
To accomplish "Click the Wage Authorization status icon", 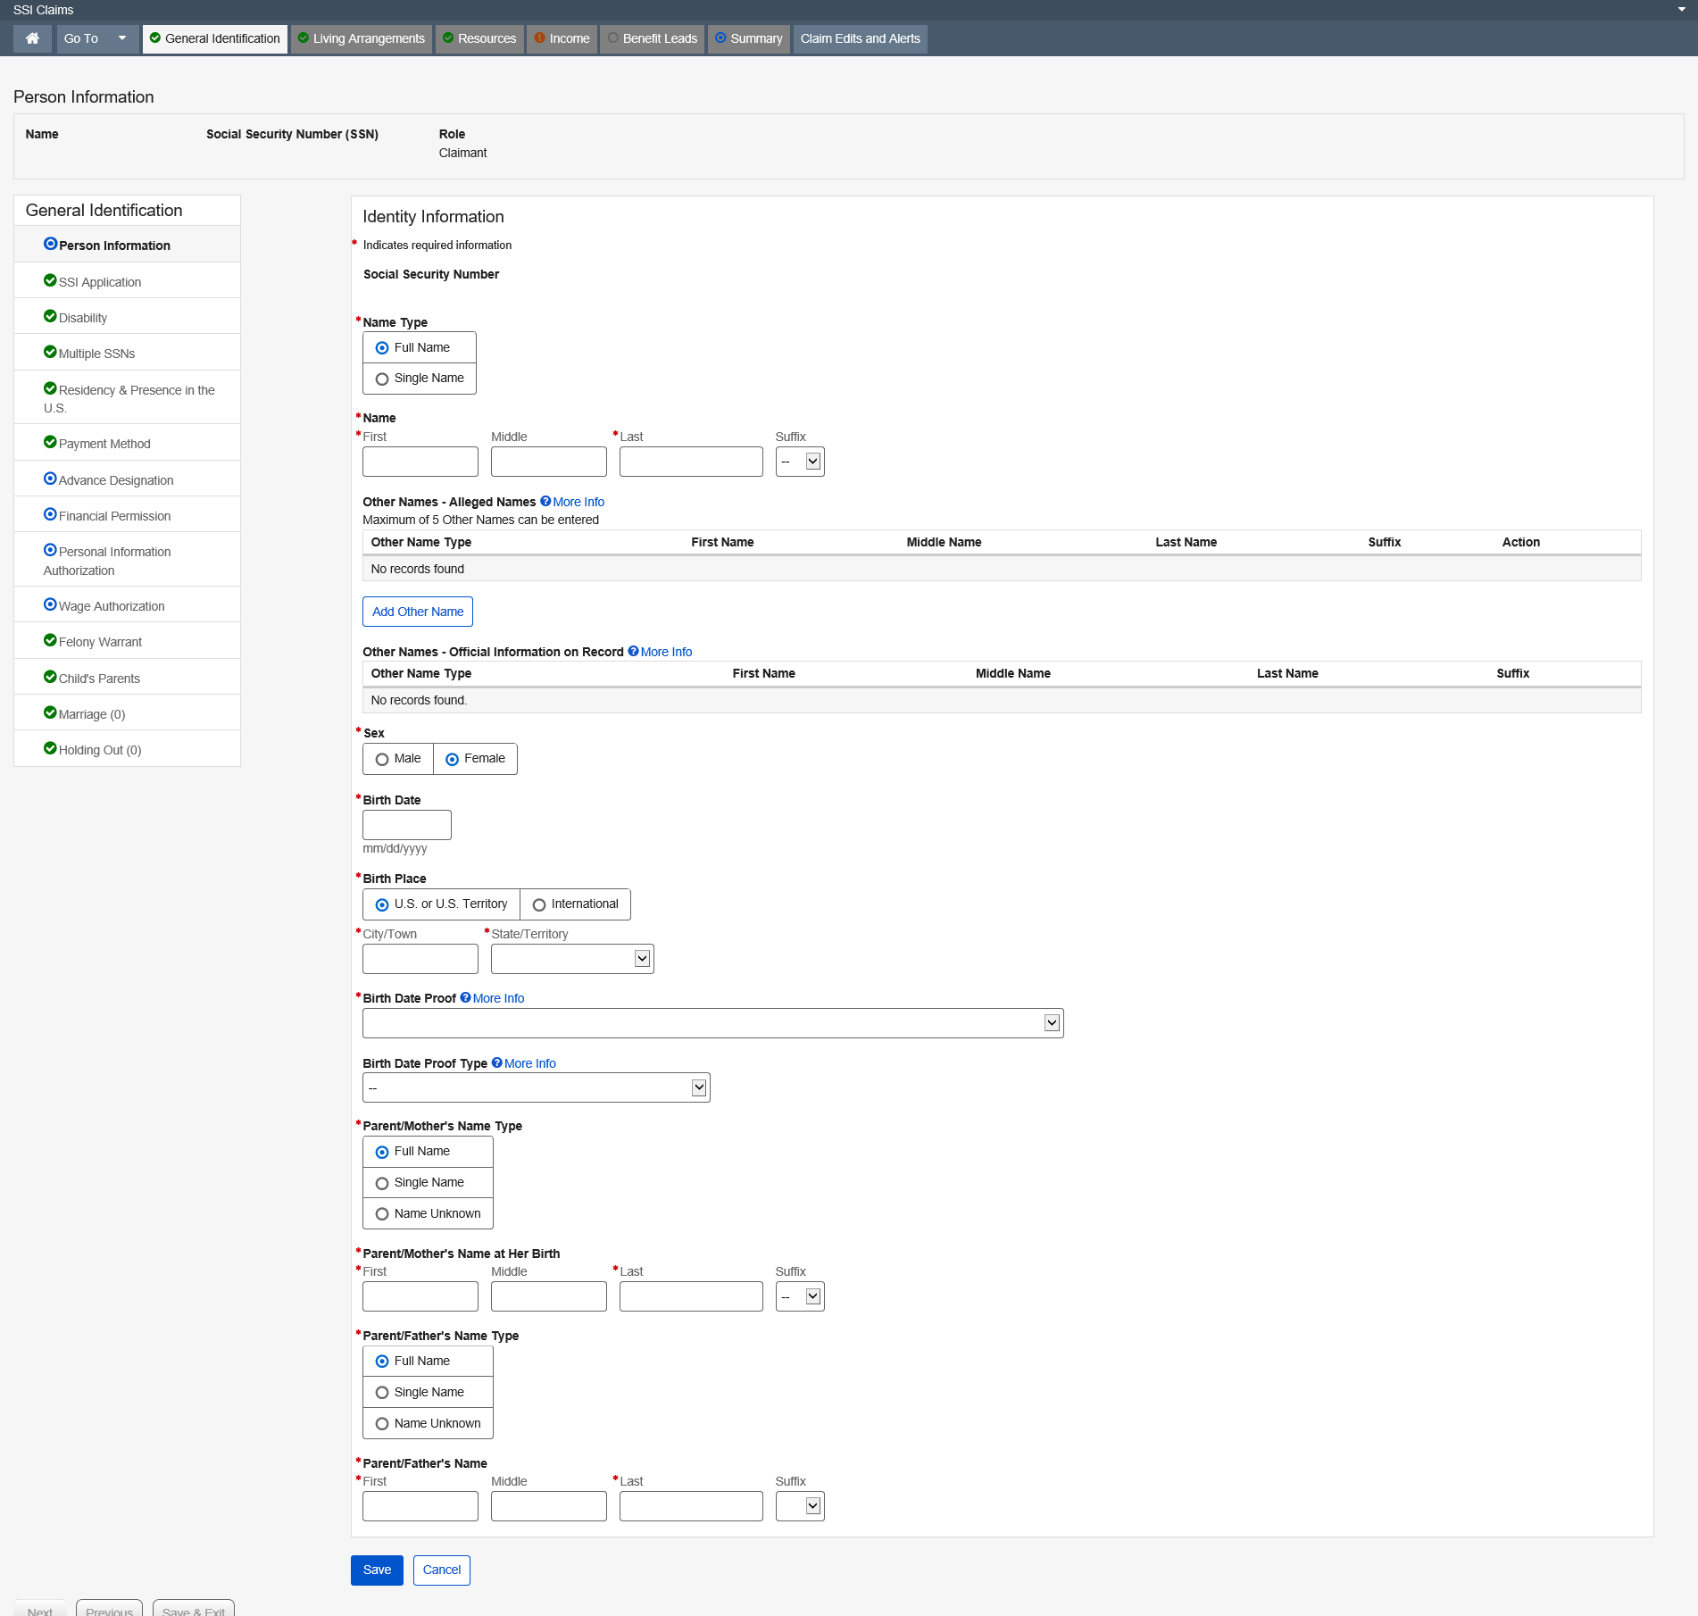I will (x=50, y=604).
